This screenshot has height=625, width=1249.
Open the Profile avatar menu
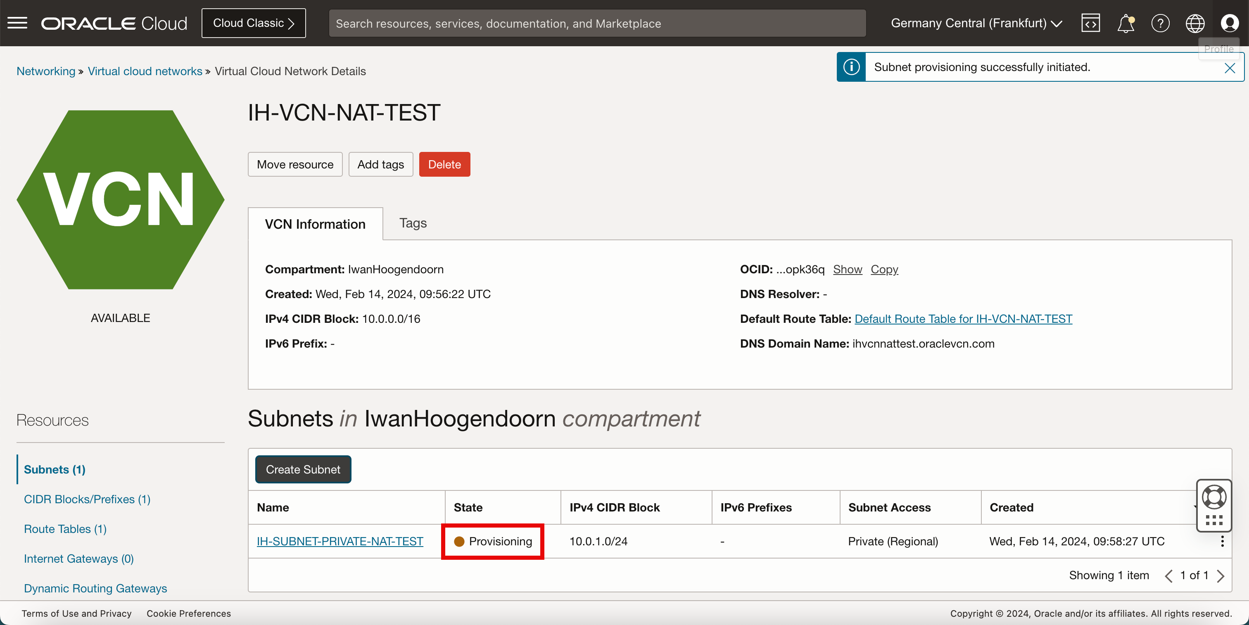(1230, 23)
